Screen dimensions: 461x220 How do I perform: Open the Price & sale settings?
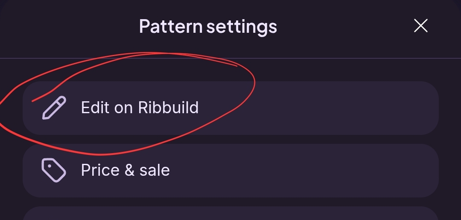click(231, 171)
